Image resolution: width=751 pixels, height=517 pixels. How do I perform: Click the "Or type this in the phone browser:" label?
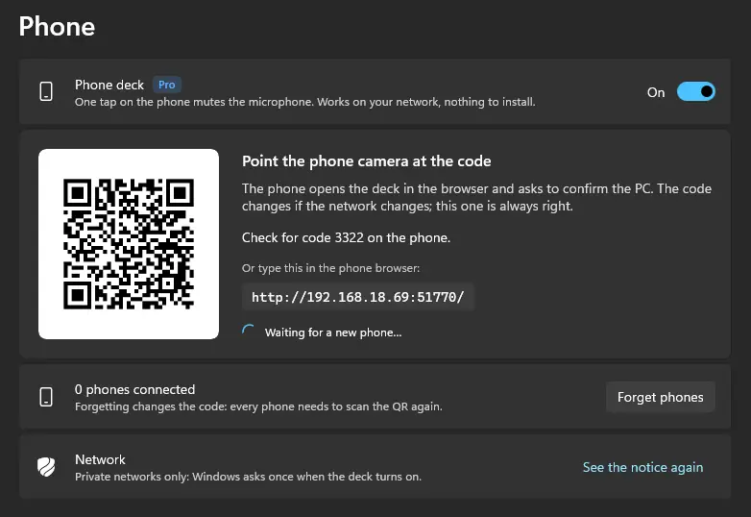tap(330, 268)
